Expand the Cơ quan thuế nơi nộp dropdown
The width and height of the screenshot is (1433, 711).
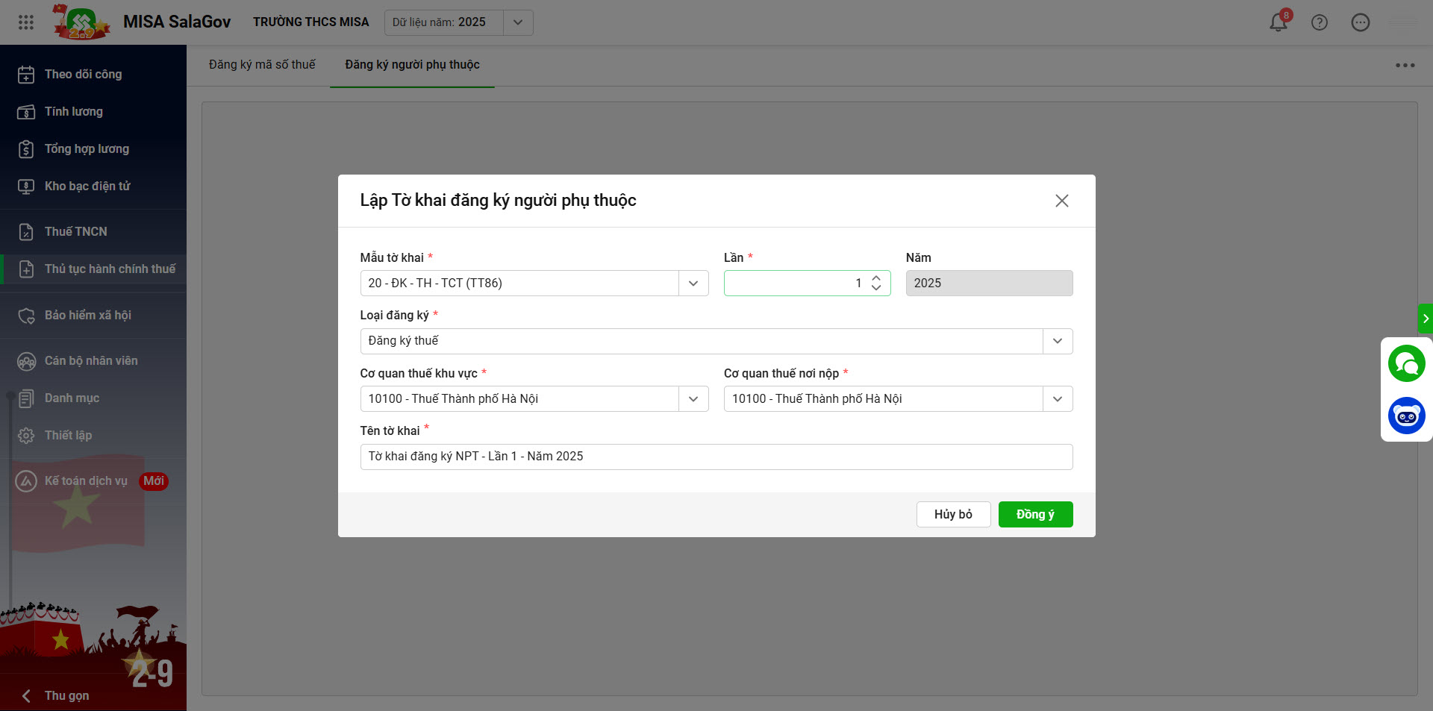1057,399
